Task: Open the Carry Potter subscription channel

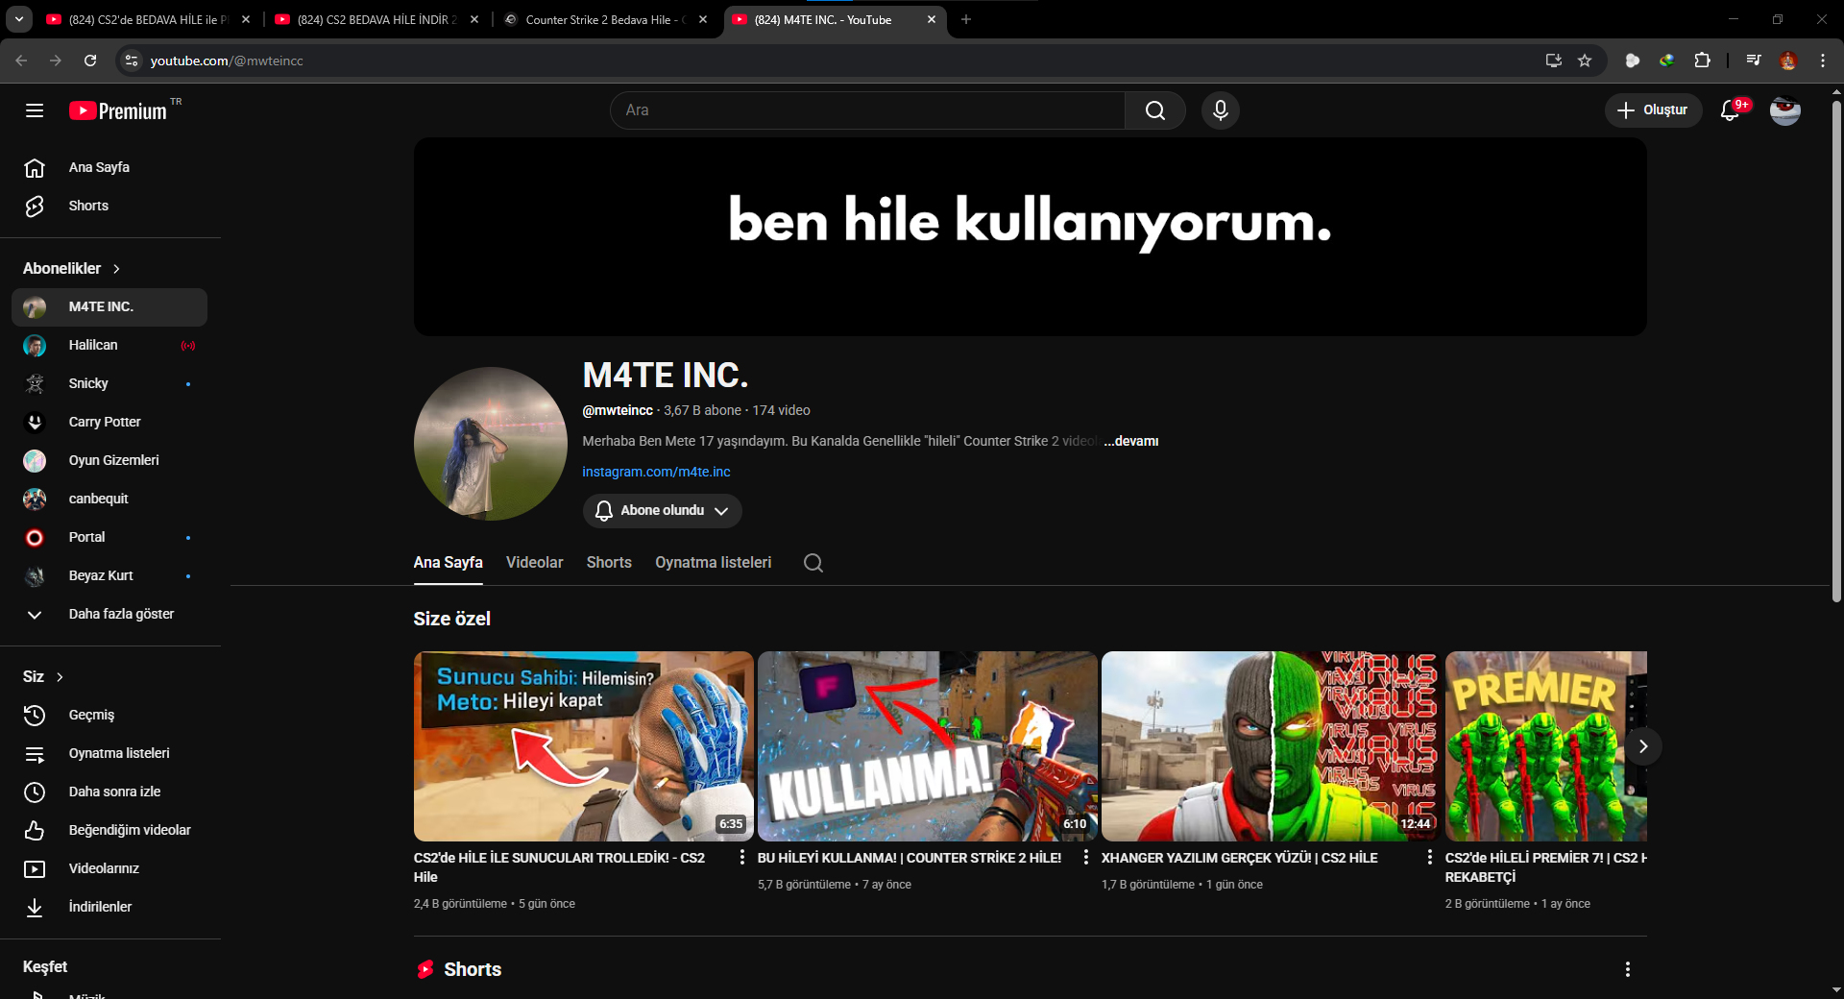Action: click(x=109, y=422)
